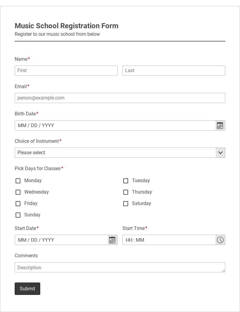Open the Choice of Instrument dropdown

[120, 153]
